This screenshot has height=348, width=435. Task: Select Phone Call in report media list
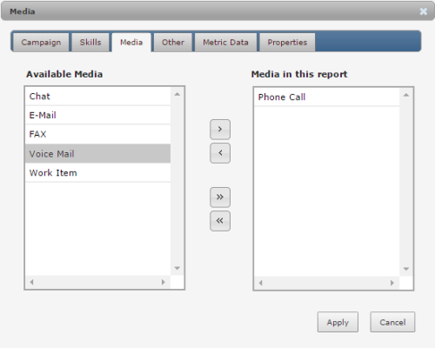(x=327, y=97)
